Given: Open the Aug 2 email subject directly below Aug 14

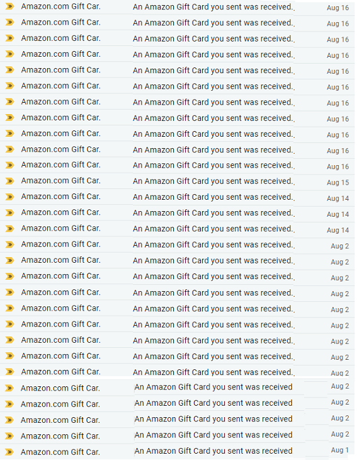Looking at the screenshot, I should click(213, 244).
